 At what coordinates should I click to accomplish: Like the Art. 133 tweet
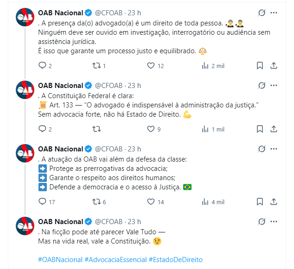coord(150,129)
